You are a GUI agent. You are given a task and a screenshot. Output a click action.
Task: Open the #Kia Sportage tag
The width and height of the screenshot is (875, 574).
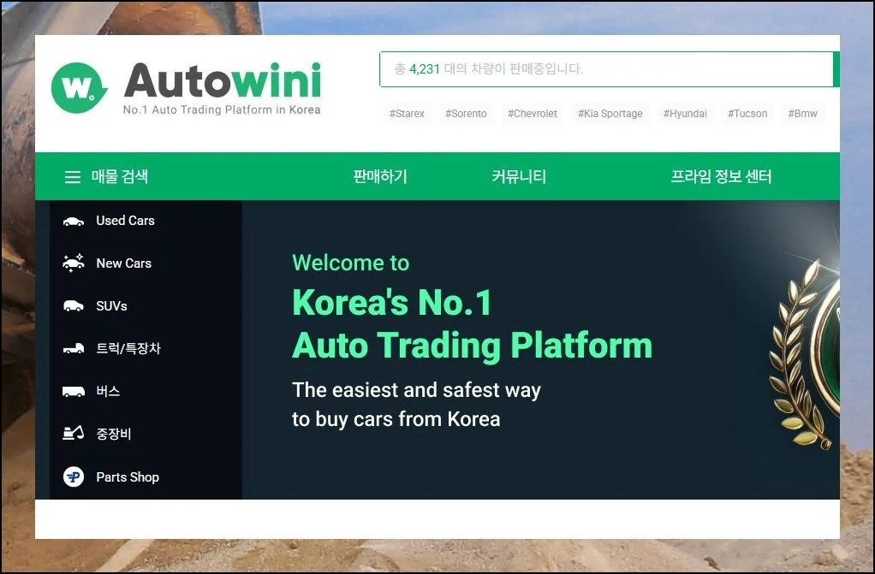point(610,113)
